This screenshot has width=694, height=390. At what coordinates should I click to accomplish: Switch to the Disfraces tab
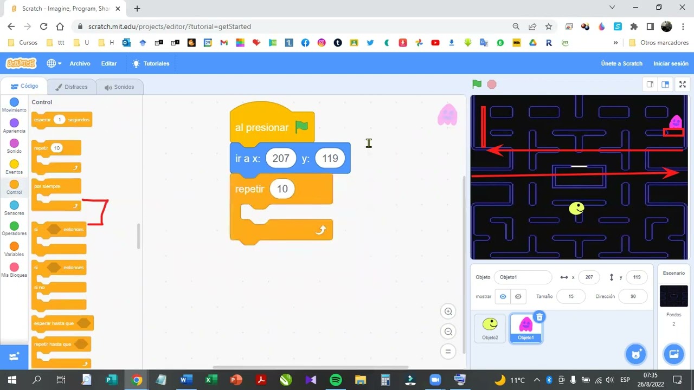(x=72, y=87)
